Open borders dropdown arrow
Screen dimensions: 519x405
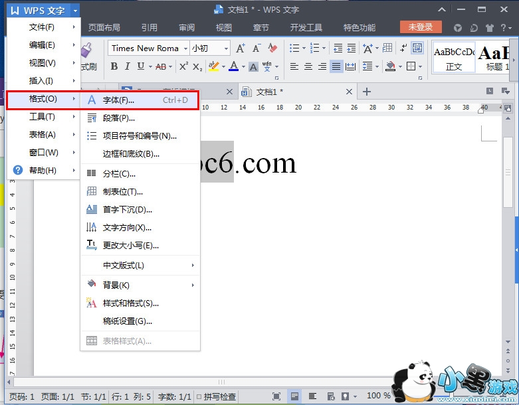[x=421, y=67]
